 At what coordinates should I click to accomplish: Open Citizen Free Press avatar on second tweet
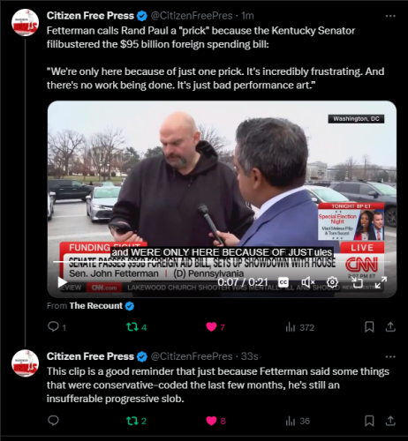coord(25,363)
